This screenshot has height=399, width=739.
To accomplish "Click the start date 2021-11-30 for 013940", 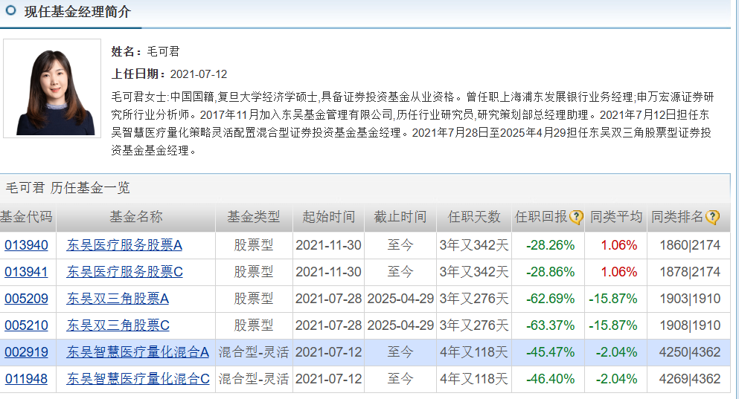I will [328, 245].
